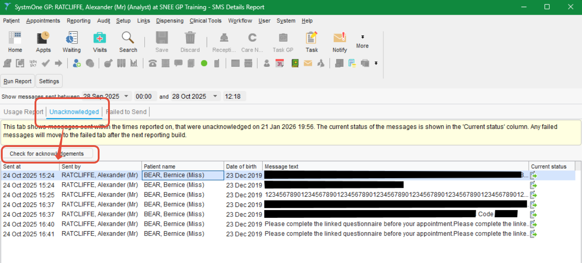This screenshot has height=263, width=582.
Task: Open the Waiting list icon
Action: click(x=71, y=41)
